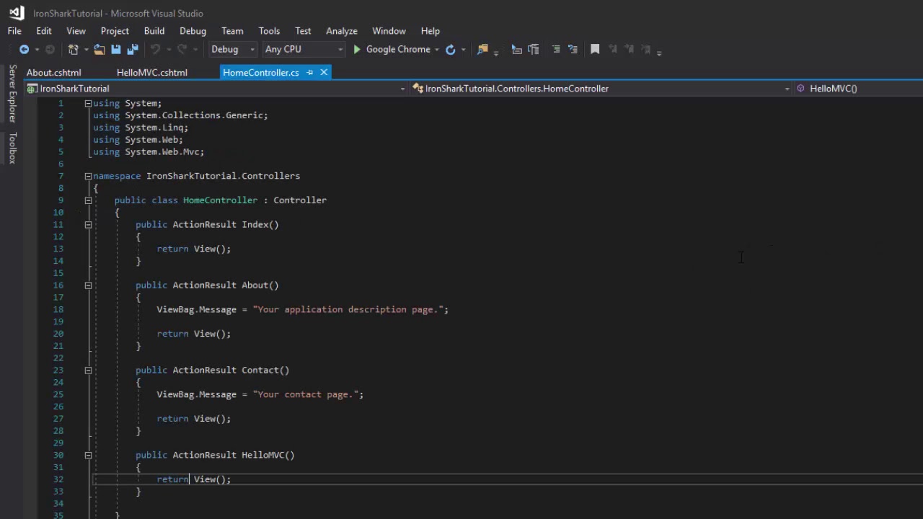Open the Server Explorer side panel
This screenshot has height=519, width=923.
click(12, 94)
